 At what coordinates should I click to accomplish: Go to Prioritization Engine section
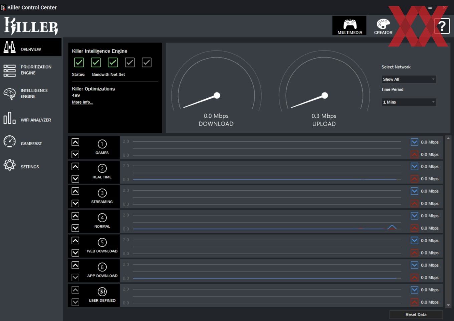point(31,70)
